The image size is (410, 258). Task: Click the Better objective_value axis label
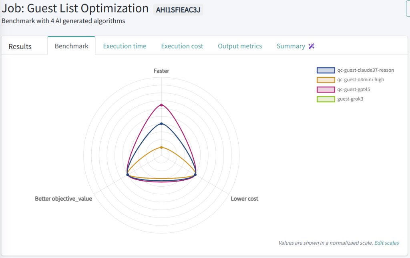pos(63,199)
